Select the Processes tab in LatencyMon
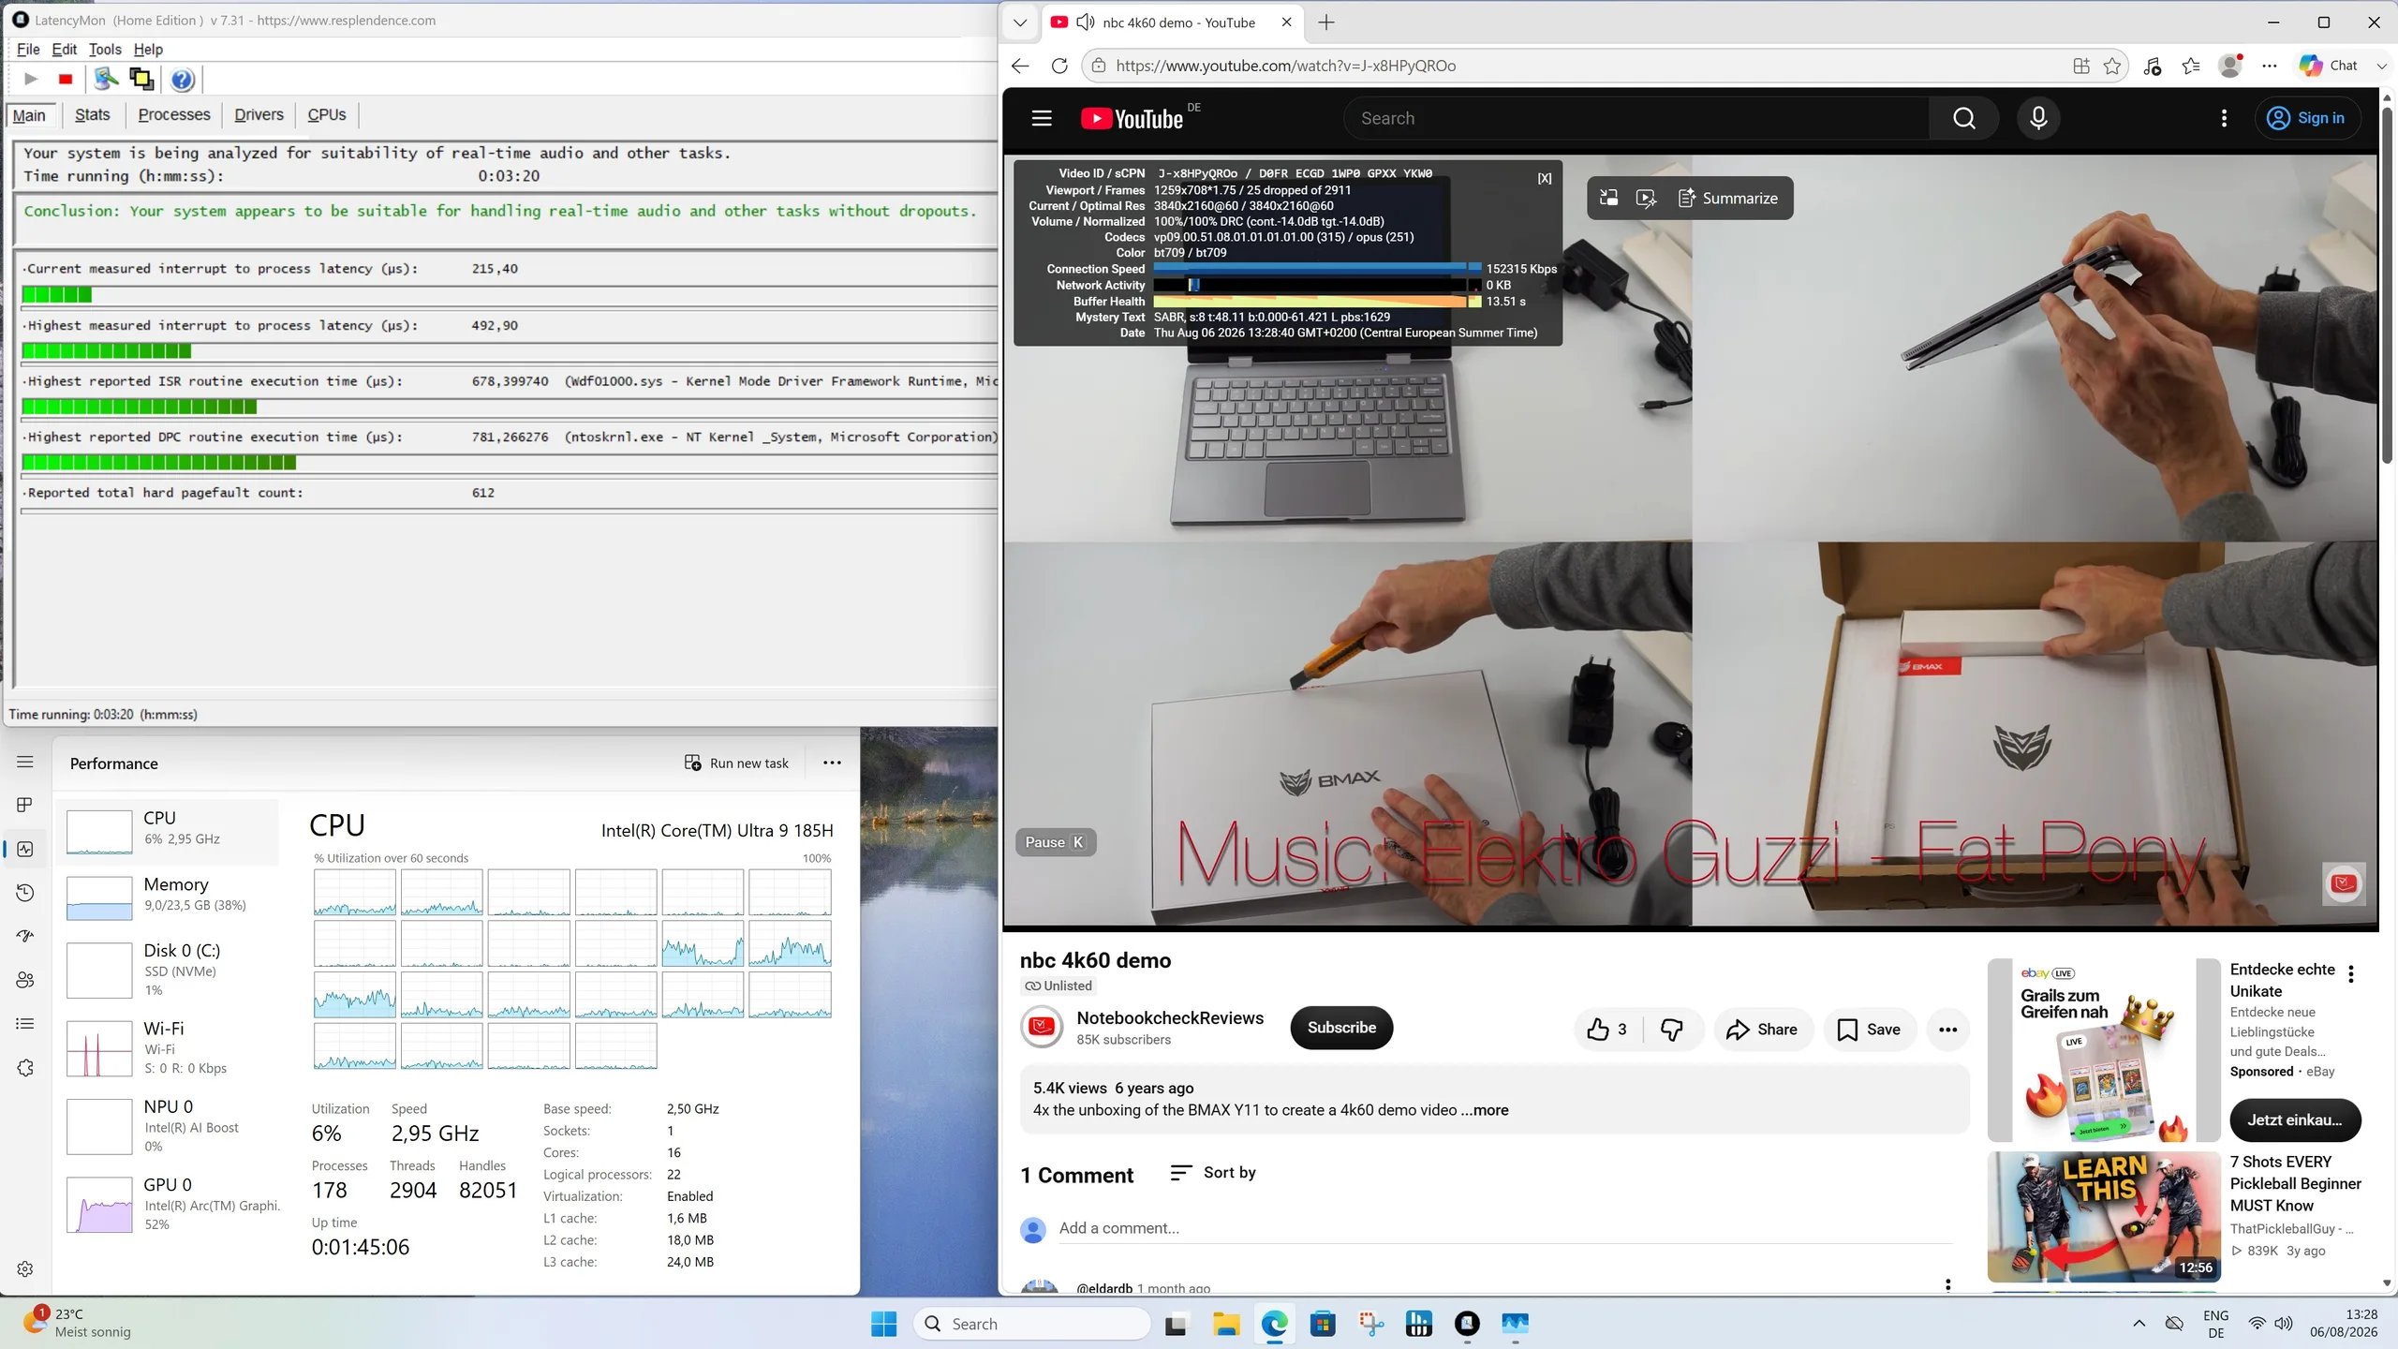The image size is (2398, 1349). 174,114
